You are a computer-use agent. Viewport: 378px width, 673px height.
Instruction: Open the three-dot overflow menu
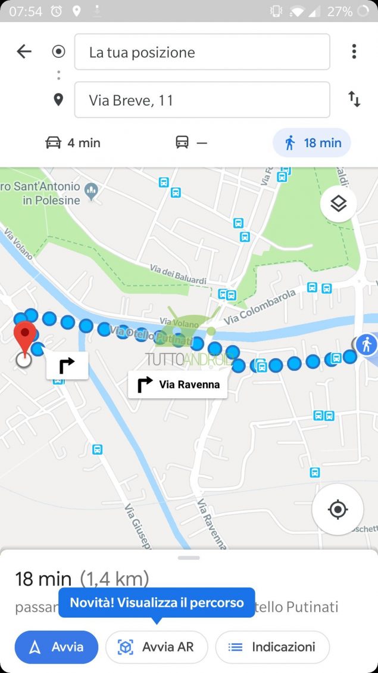(354, 51)
